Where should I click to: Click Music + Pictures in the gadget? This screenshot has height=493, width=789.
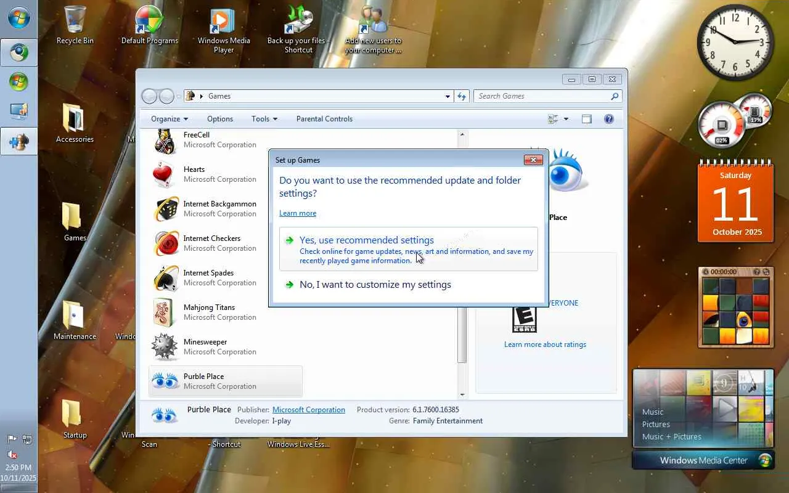pos(672,436)
